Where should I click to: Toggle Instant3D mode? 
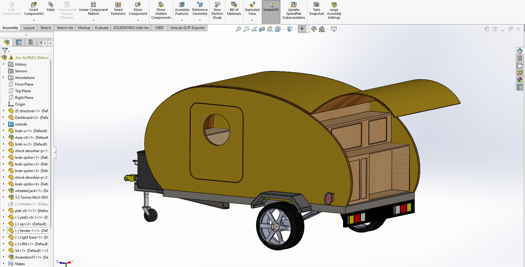(x=271, y=11)
